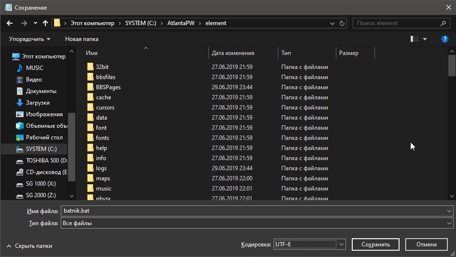Select the bbsfiles folder icon
This screenshot has height=257, width=456.
90,77
